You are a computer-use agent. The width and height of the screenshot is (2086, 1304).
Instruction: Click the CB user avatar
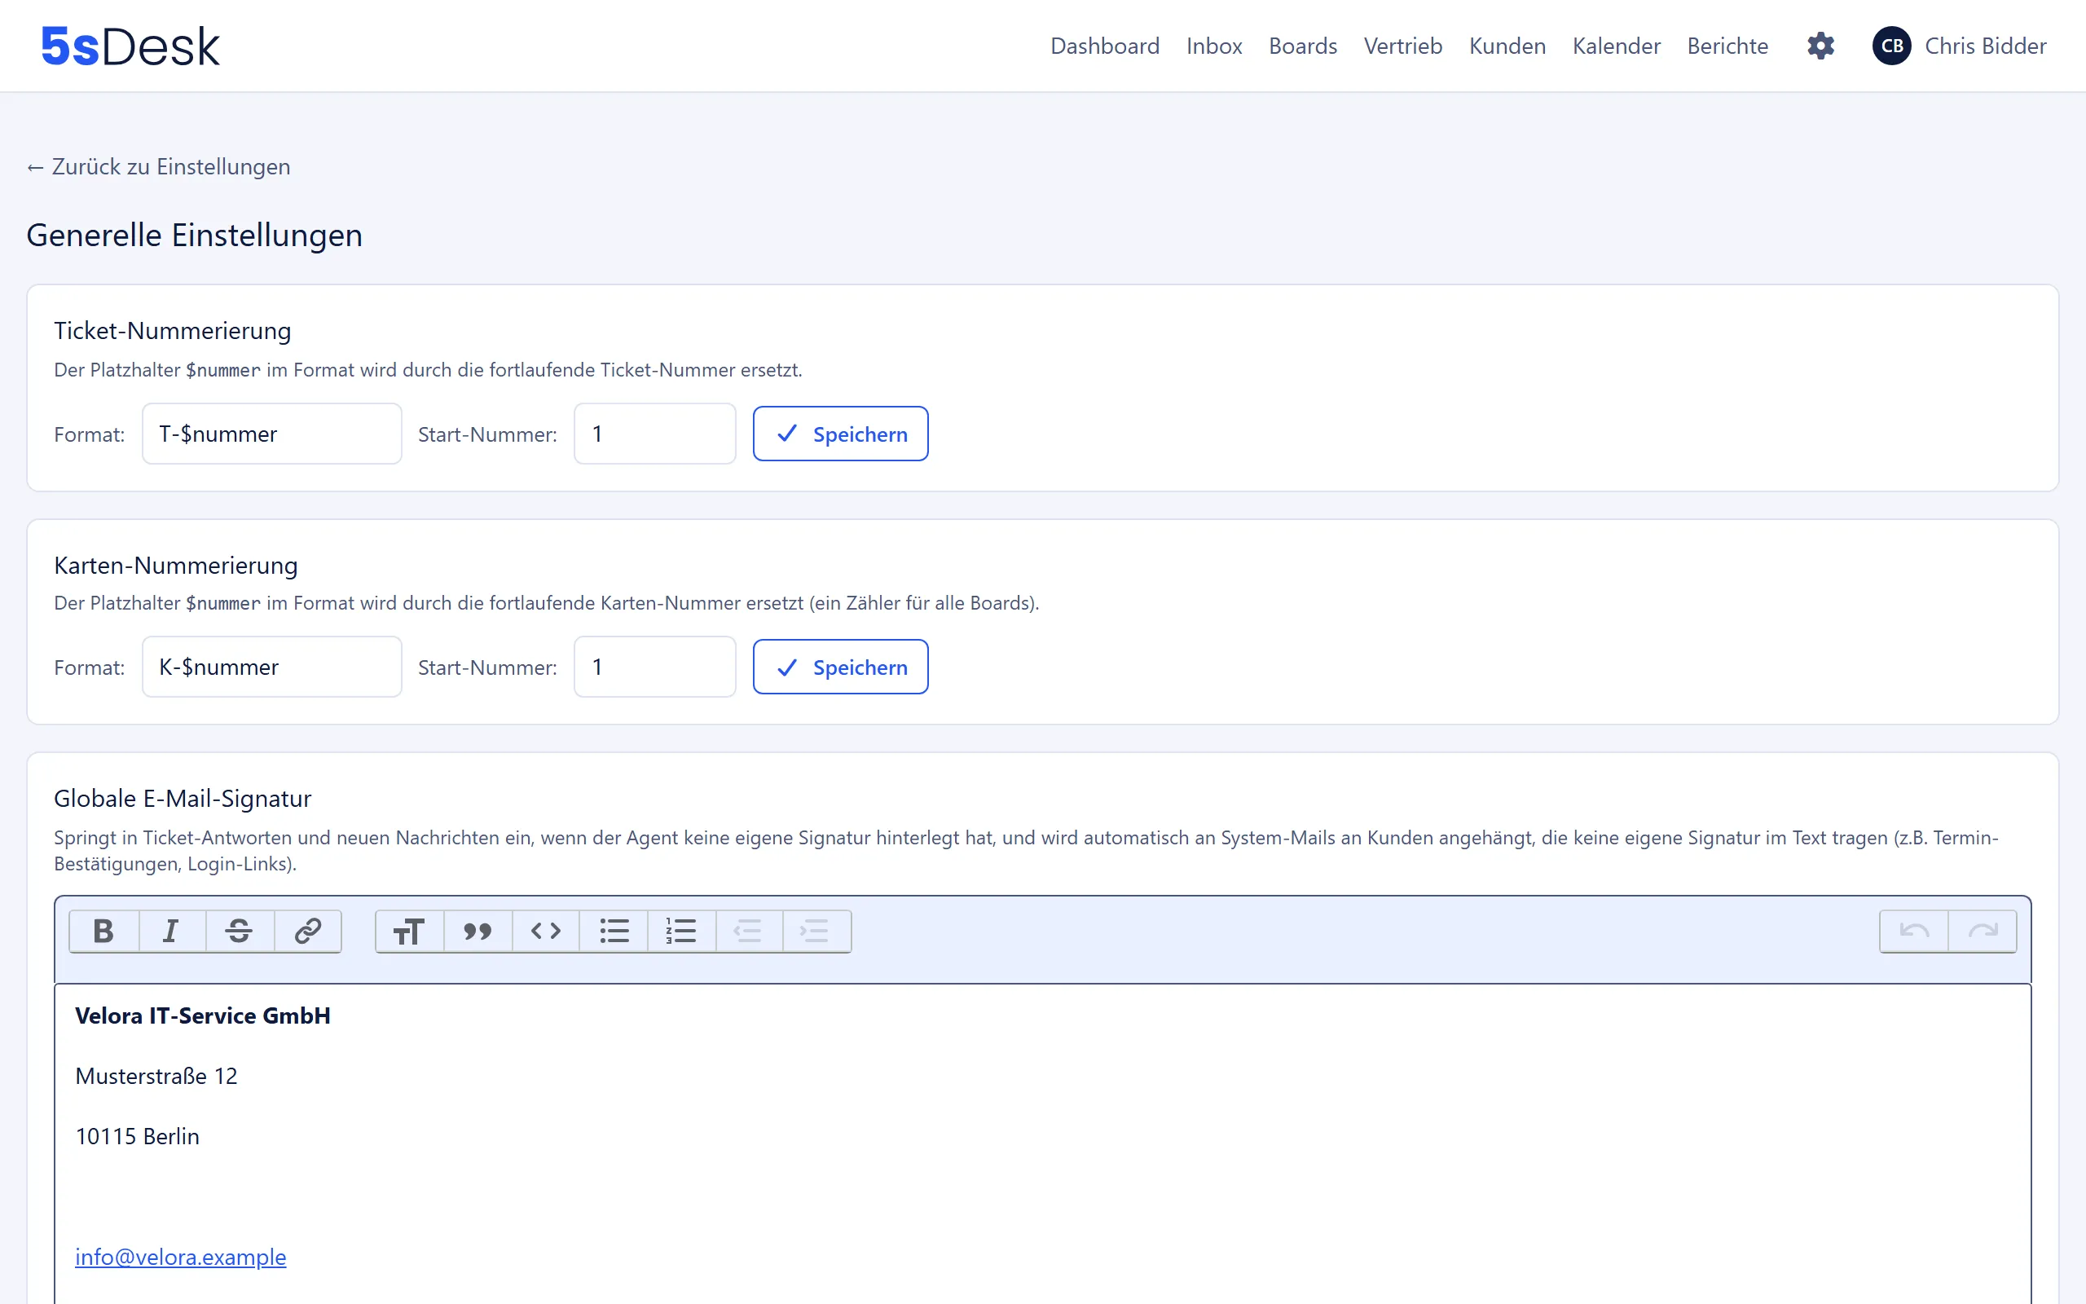1891,46
